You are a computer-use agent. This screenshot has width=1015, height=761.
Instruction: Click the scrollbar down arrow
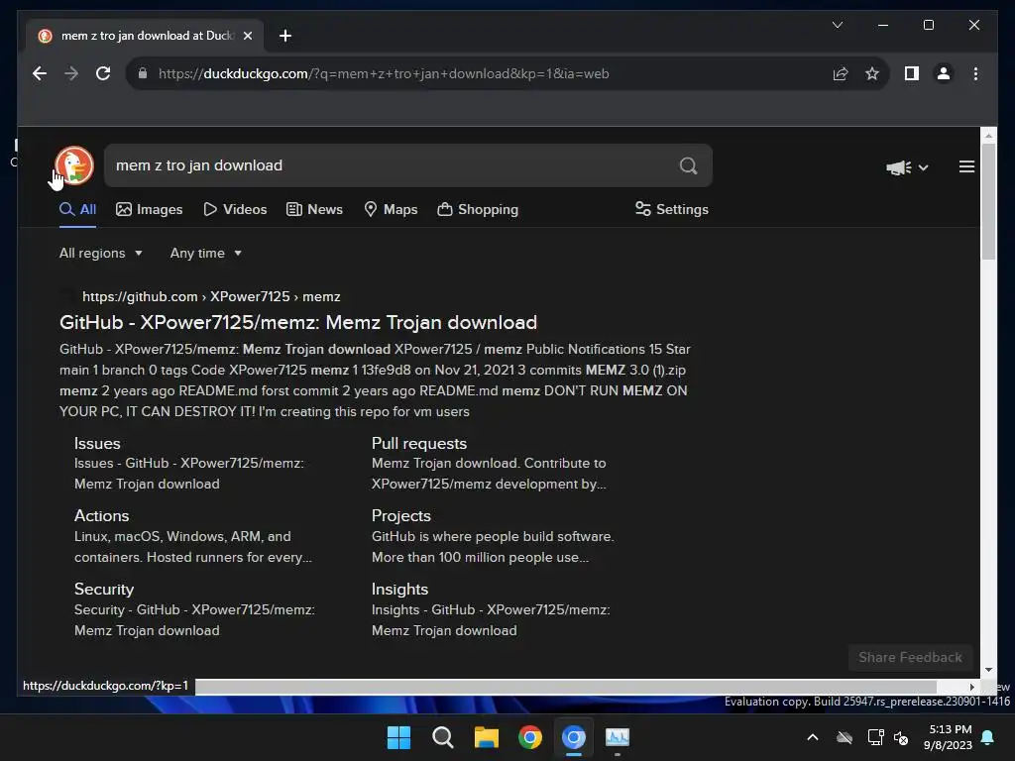click(988, 670)
